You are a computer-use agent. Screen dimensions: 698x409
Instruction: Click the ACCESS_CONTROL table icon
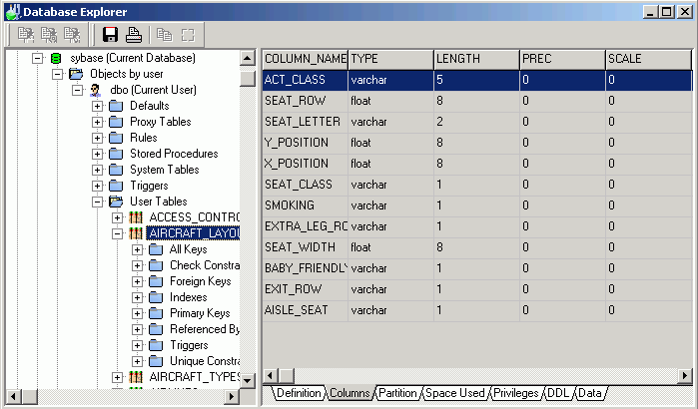(136, 217)
